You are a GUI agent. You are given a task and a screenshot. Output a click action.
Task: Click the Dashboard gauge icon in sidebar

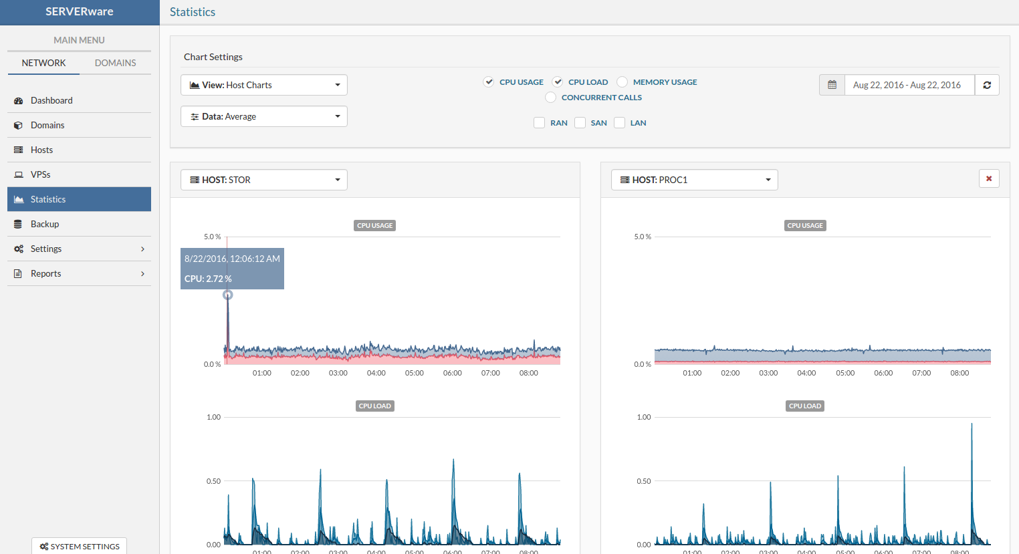[19, 101]
